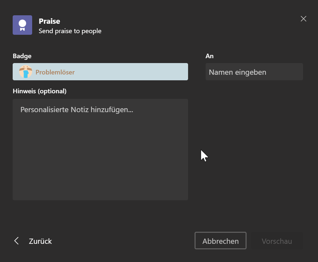Click the Personalisierte Notiz hinzufügen placeholder text
318x262 pixels.
(x=77, y=110)
